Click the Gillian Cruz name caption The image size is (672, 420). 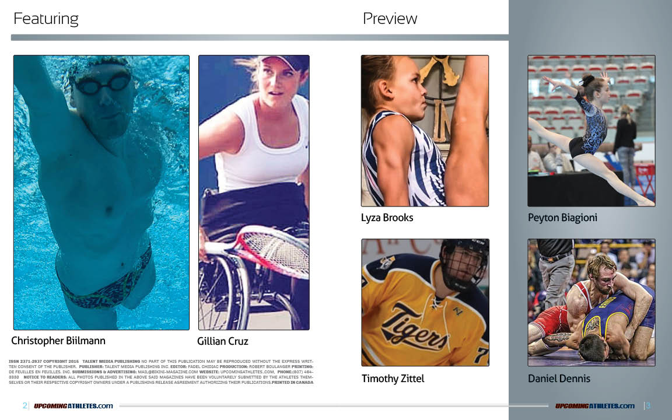(222, 341)
